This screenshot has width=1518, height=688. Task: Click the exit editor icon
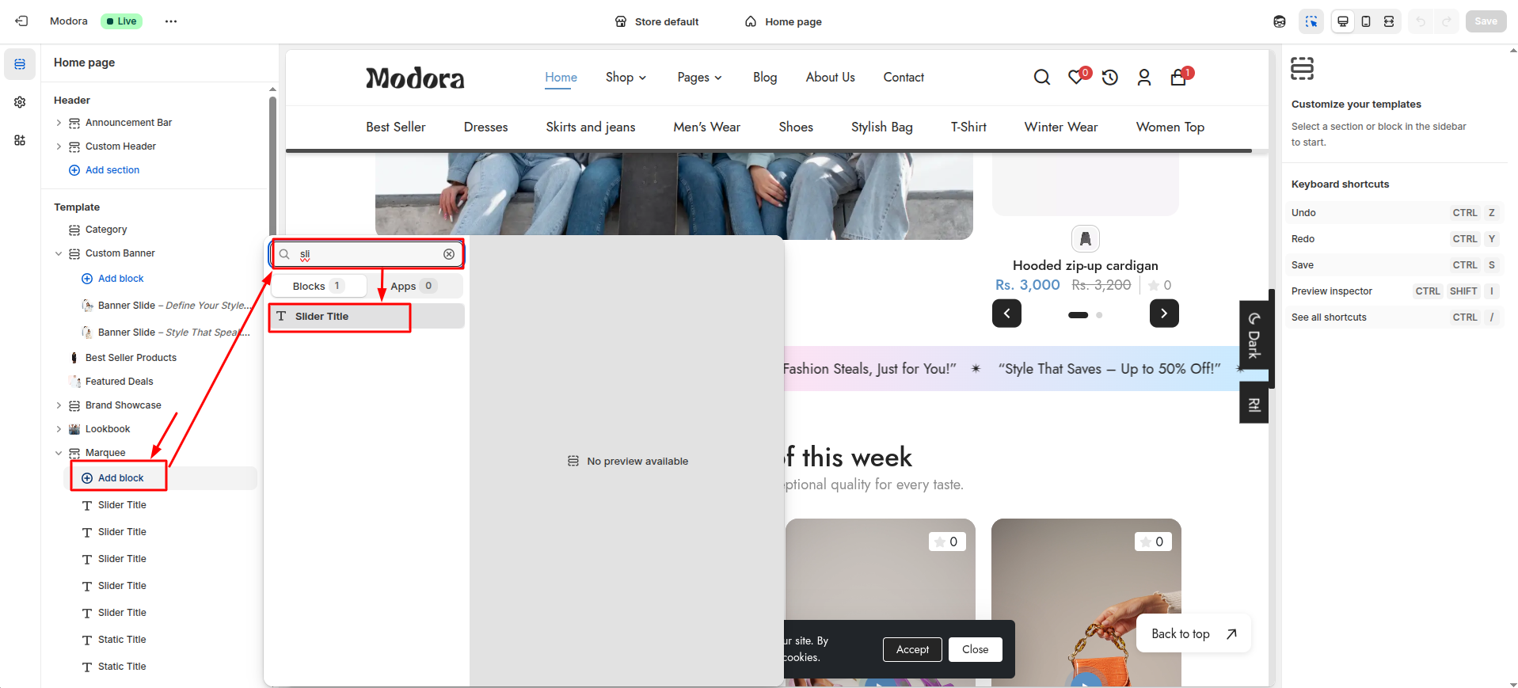pos(21,21)
